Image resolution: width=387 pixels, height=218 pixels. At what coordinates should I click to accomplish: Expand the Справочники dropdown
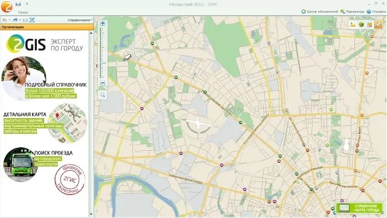[80, 20]
